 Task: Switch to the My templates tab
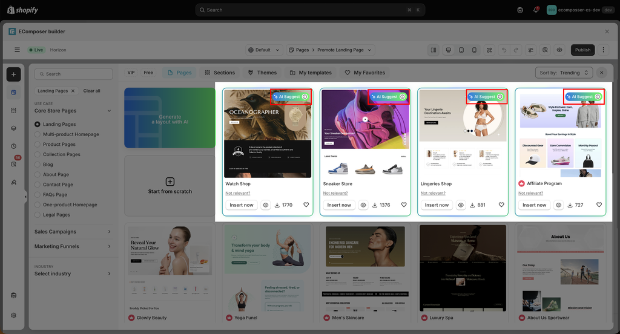coord(311,73)
